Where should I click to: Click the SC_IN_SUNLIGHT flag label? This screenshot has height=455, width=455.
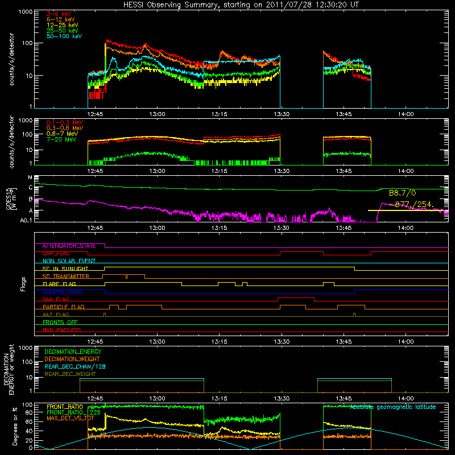(65, 268)
